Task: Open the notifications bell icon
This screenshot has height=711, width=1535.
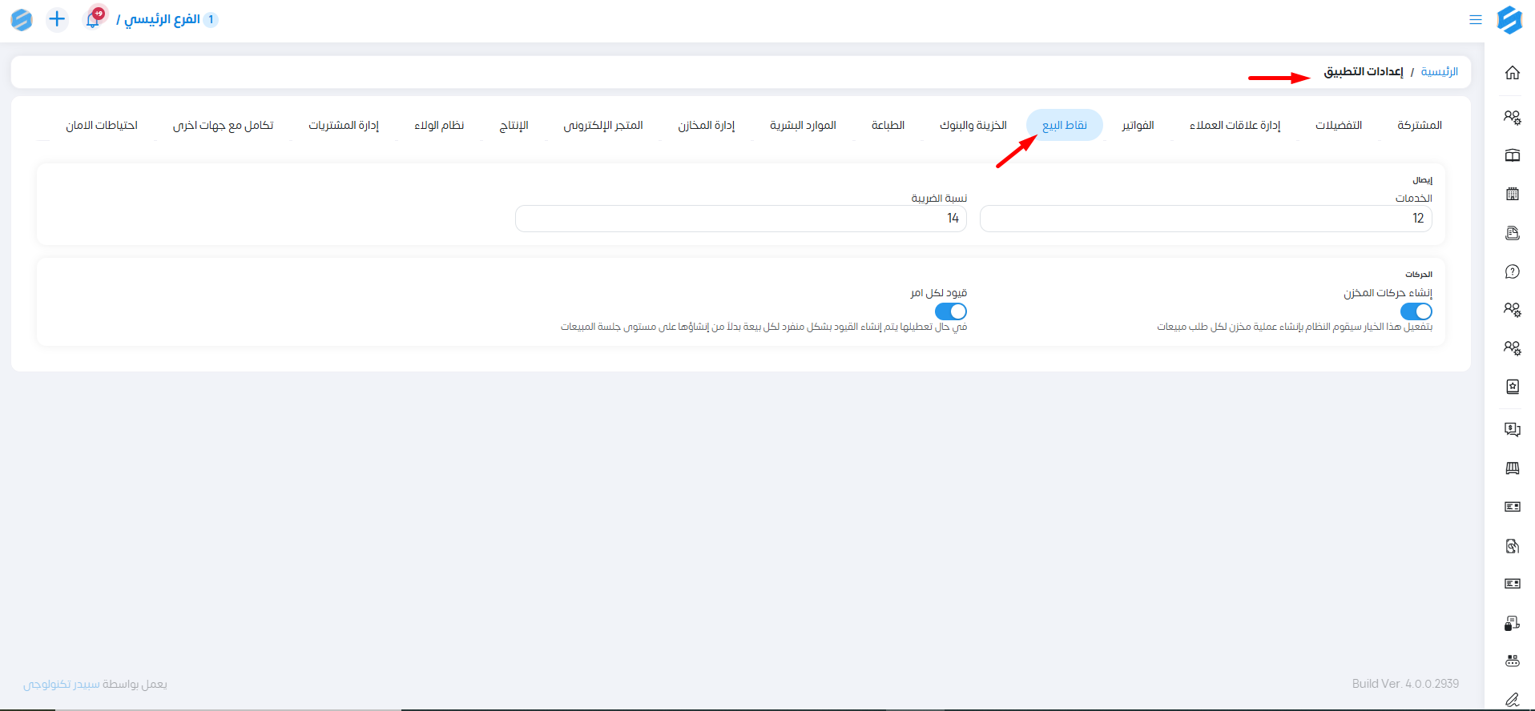Action: tap(93, 19)
